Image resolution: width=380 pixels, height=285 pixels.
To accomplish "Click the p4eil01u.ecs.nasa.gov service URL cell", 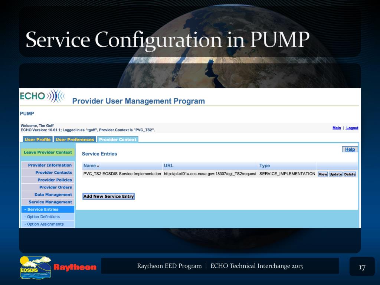I will pyautogui.click(x=210, y=174).
